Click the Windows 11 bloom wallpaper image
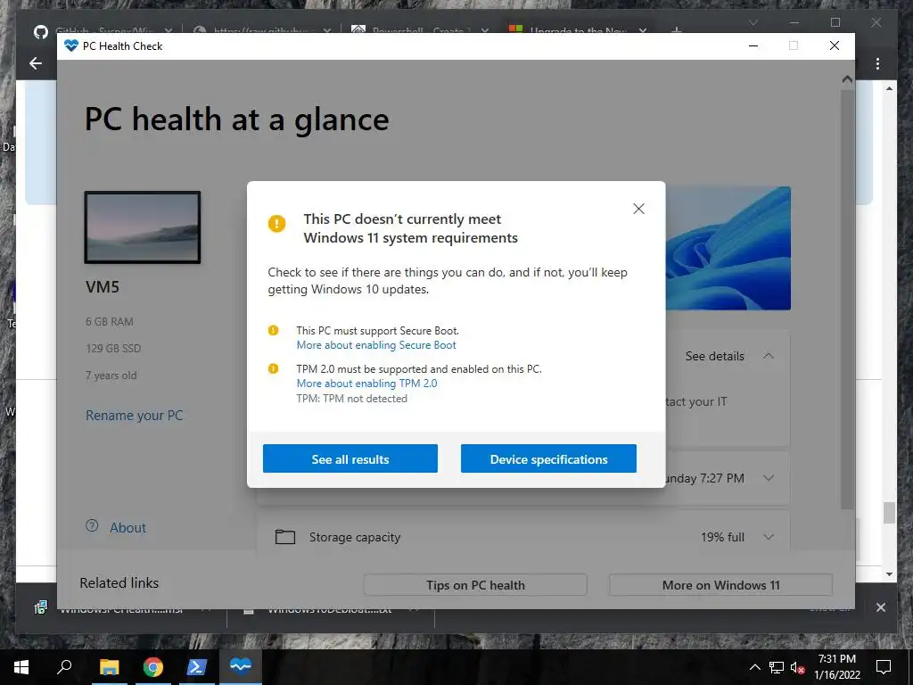 pyautogui.click(x=728, y=248)
